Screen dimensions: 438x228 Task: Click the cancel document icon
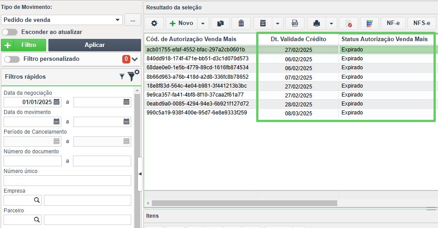(348, 23)
